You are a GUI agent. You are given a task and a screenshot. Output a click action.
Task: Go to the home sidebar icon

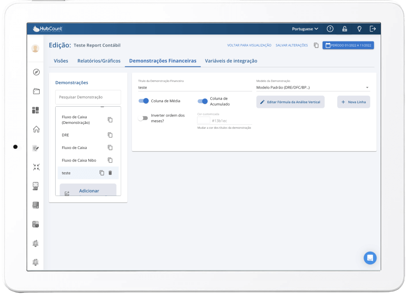[x=36, y=129]
